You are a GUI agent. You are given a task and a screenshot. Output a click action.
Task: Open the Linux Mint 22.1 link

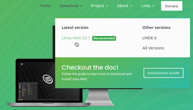[x=76, y=38]
